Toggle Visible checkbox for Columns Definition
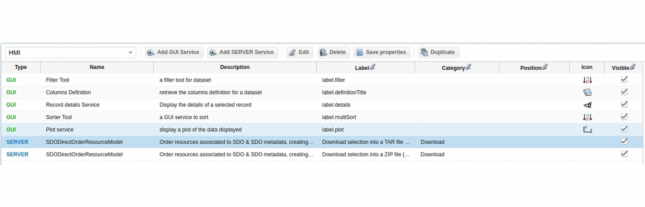Screen dimensions: 645x207 pos(624,92)
